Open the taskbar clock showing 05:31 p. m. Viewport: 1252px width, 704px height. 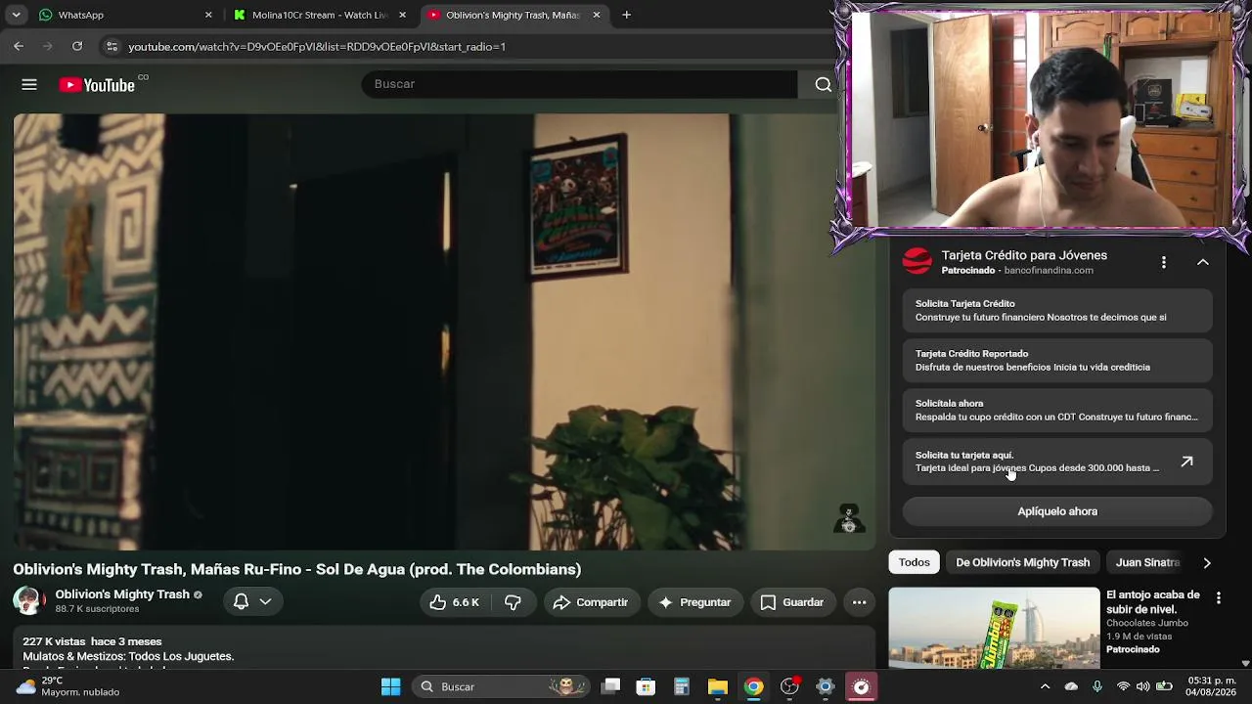click(1211, 686)
